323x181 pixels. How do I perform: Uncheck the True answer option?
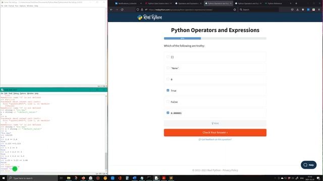point(168,90)
